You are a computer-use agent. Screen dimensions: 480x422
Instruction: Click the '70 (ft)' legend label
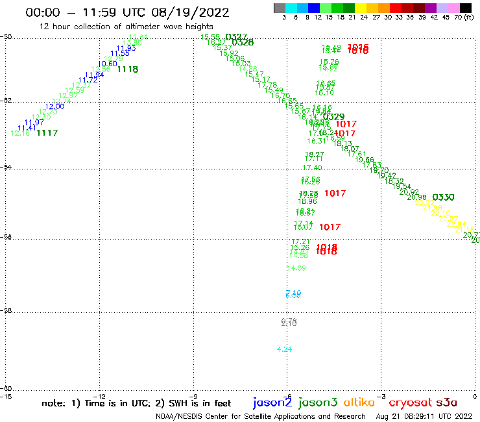pos(464,18)
